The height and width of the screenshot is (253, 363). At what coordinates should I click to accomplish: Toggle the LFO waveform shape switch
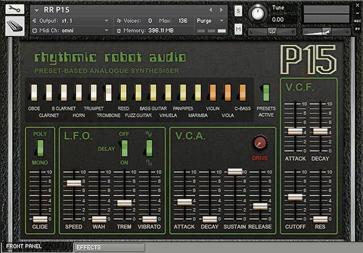click(149, 148)
